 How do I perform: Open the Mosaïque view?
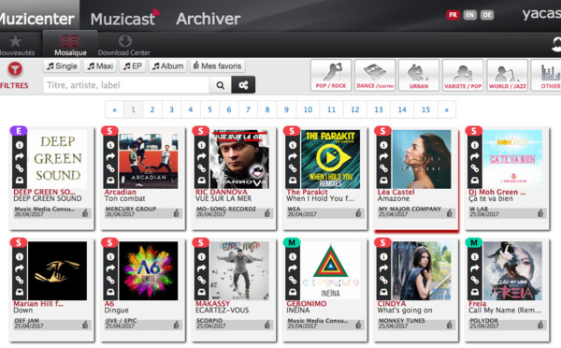70,45
